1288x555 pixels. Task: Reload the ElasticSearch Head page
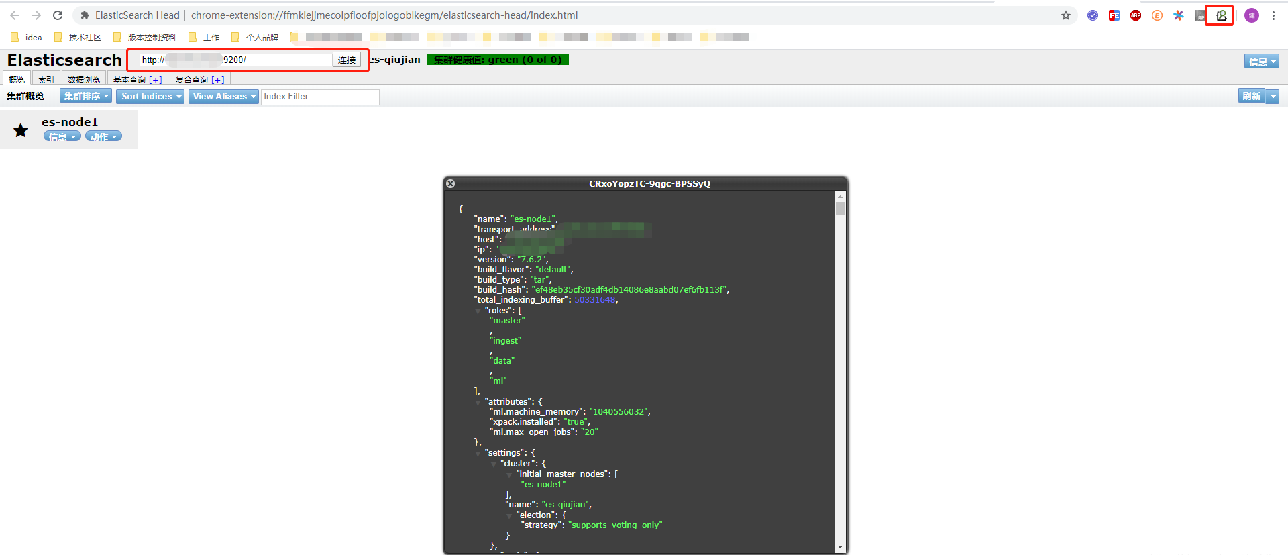point(58,15)
